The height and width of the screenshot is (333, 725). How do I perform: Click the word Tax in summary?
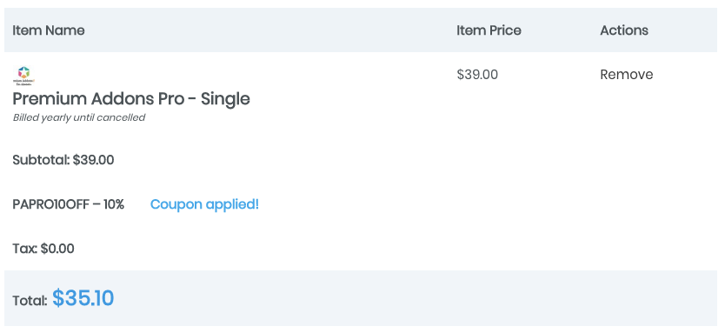[25, 249]
